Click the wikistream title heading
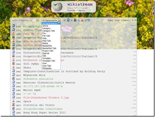Screen dimensions: 155x117 80,4
